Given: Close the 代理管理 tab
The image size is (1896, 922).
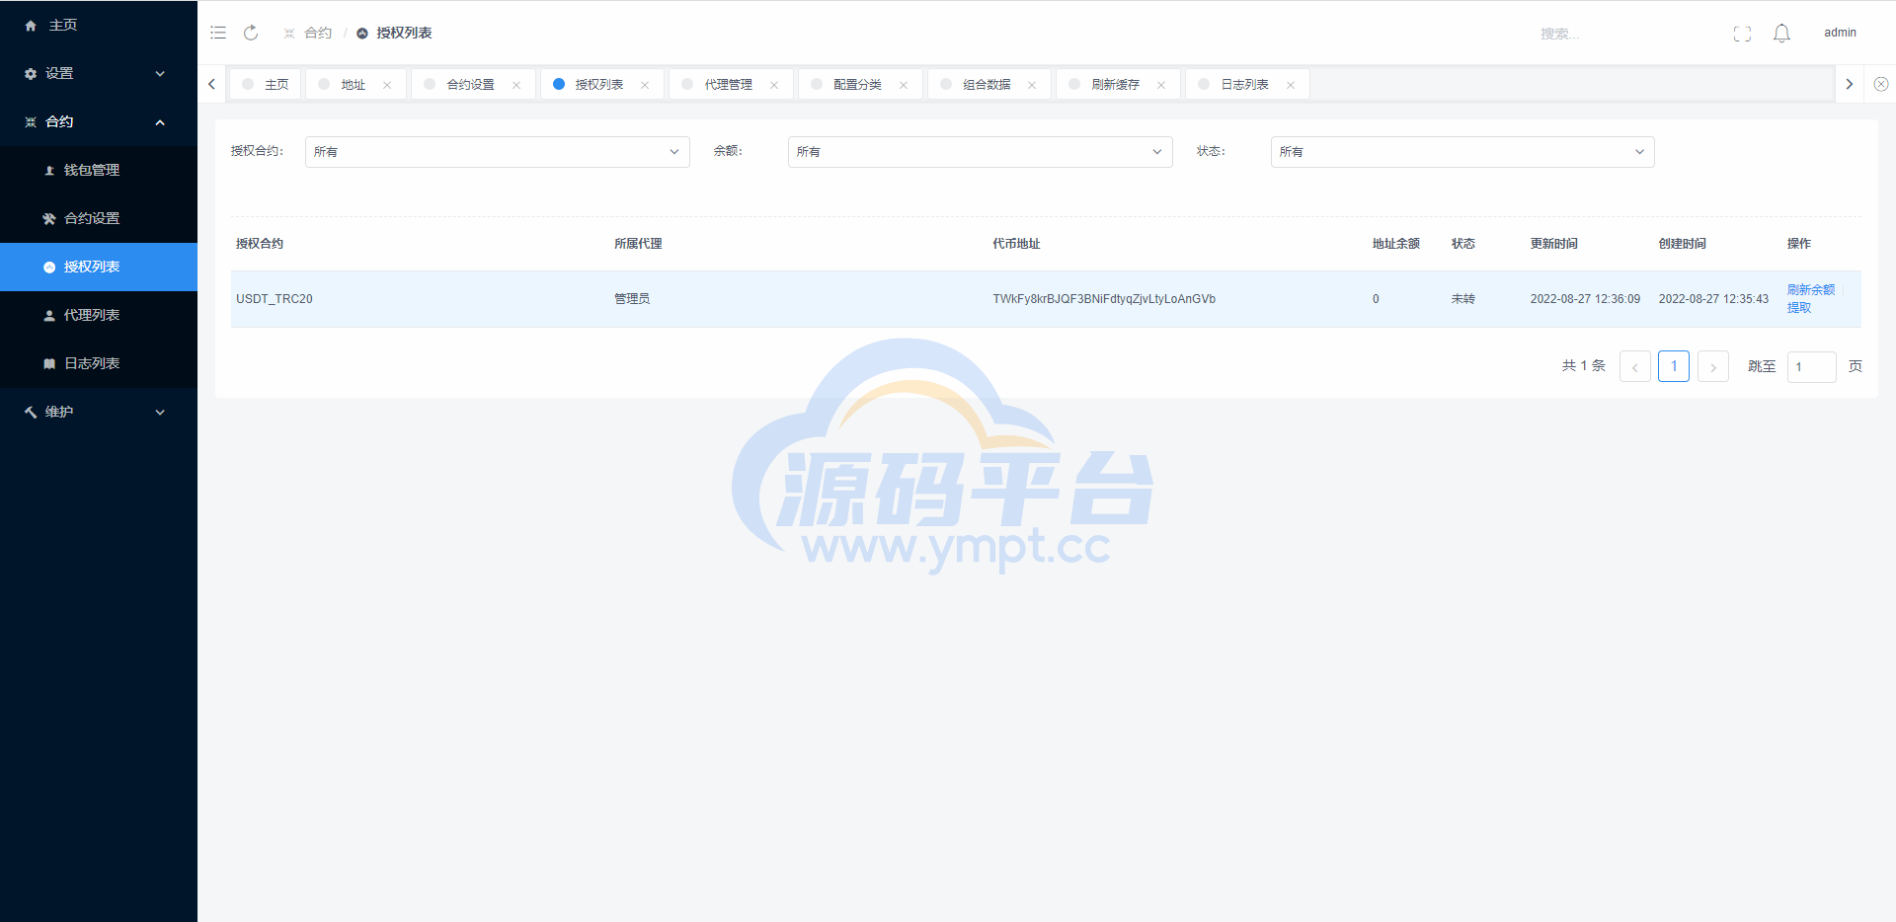Looking at the screenshot, I should [774, 85].
